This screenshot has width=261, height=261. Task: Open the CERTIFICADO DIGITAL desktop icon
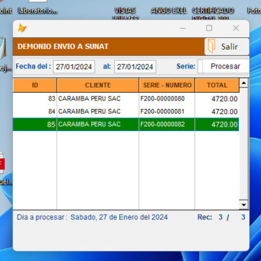tap(213, 13)
